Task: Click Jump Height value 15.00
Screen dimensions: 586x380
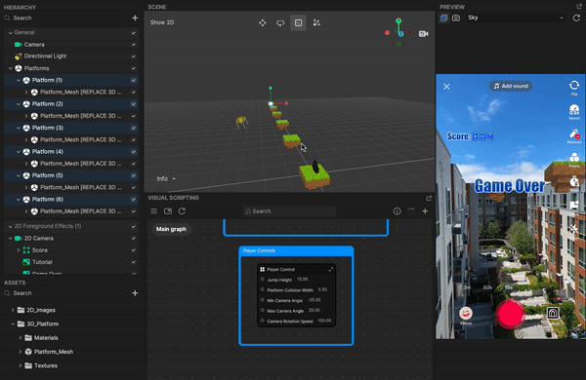Action: tap(303, 280)
